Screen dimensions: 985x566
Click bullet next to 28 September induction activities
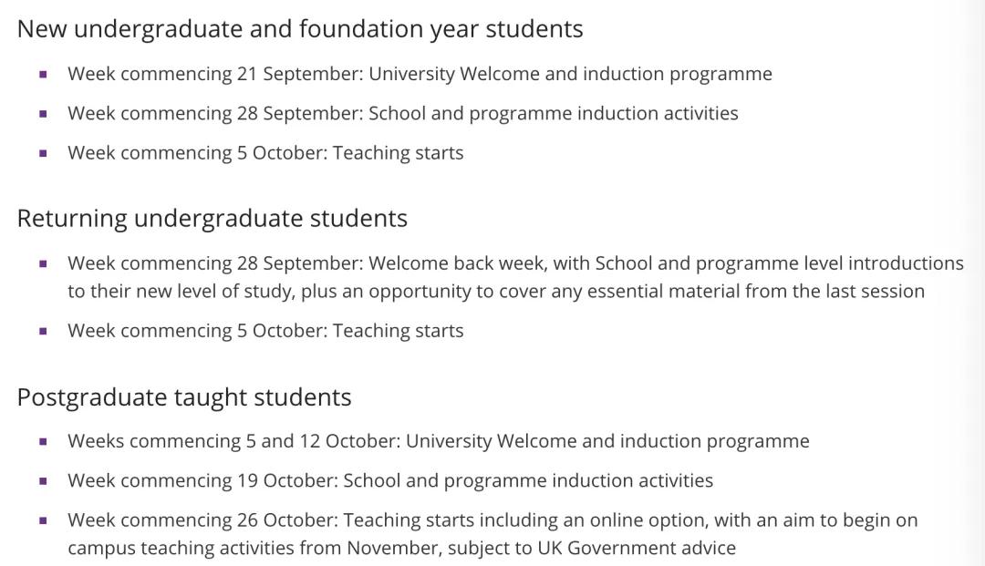coord(43,114)
